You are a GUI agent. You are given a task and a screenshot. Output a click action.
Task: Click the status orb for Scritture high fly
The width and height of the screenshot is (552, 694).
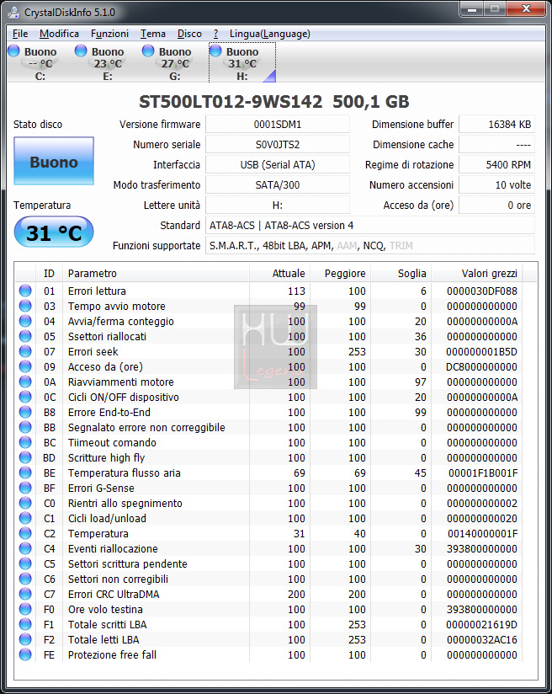pos(25,457)
